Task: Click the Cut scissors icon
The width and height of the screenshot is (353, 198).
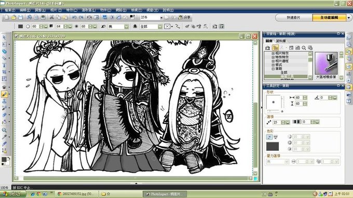Action: click(x=51, y=17)
